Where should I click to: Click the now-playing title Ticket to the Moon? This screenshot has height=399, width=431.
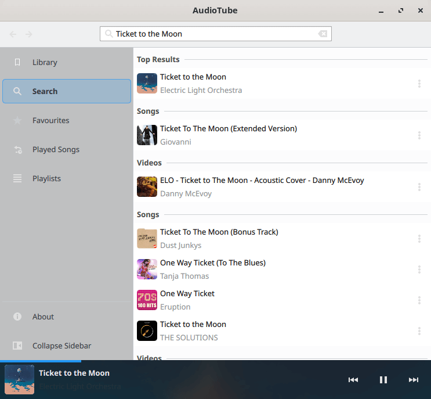(x=74, y=373)
